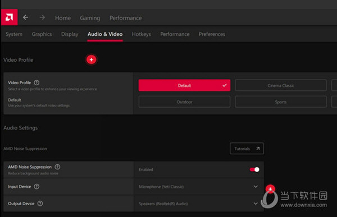This screenshot has height=217, width=337.
Task: Click the AMD logo icon
Action: (x=9, y=17)
